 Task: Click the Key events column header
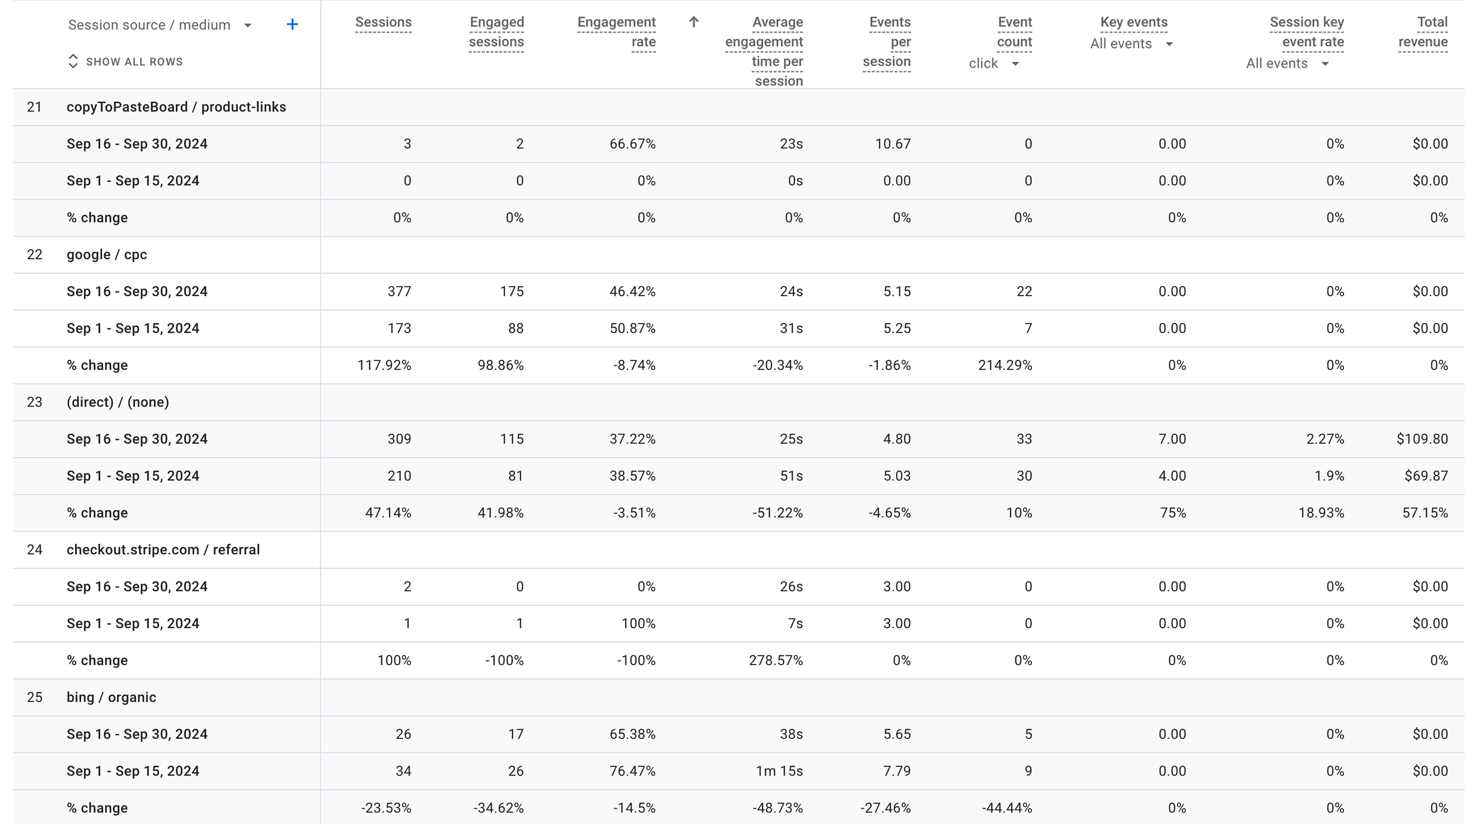pyautogui.click(x=1134, y=22)
